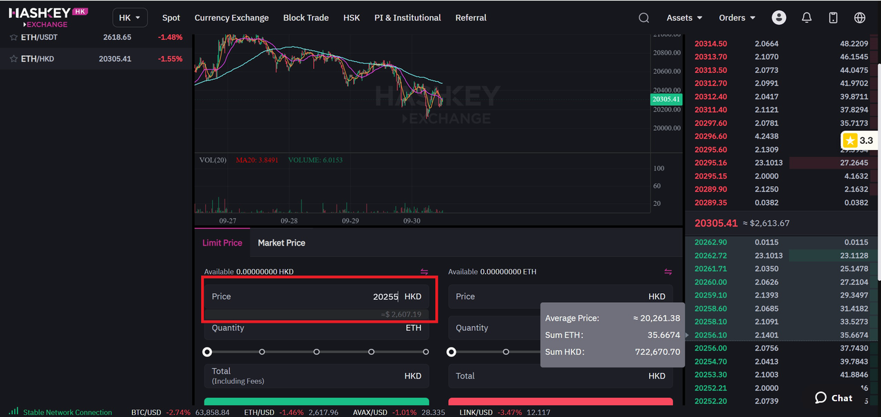Favorite the ETH/HKD pair star

[13, 59]
